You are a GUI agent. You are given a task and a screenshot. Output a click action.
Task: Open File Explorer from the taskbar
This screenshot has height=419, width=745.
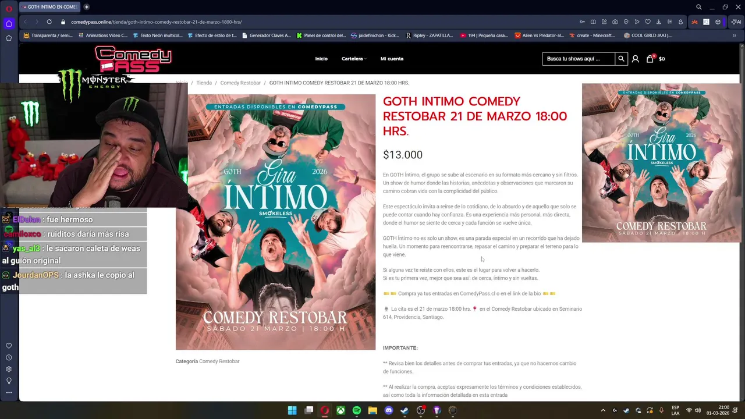click(372, 410)
